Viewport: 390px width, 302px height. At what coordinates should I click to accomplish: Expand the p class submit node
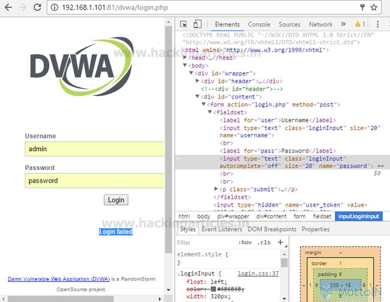tap(216, 189)
